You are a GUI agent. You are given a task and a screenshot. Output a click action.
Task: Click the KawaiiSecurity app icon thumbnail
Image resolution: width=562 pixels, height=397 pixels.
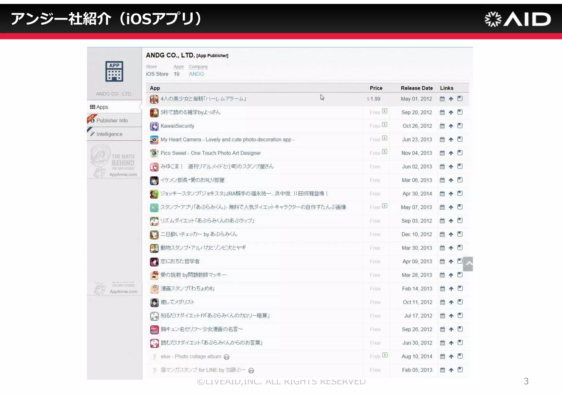click(154, 126)
